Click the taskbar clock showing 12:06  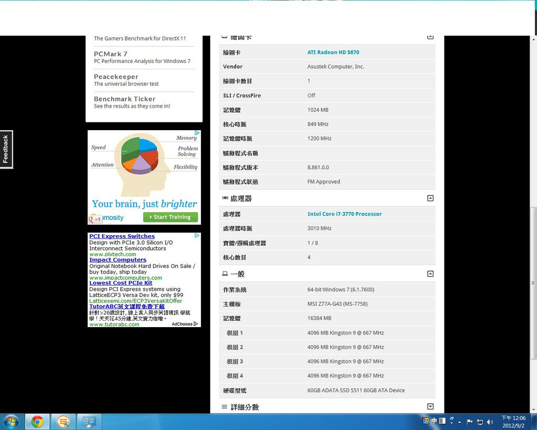tap(513, 422)
